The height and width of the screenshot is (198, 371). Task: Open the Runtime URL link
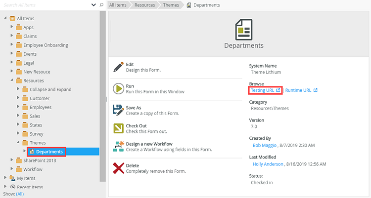coord(298,90)
